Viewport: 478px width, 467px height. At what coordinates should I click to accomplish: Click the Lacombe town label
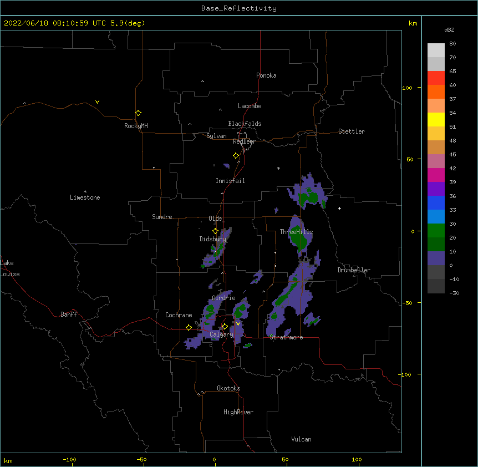pyautogui.click(x=250, y=106)
